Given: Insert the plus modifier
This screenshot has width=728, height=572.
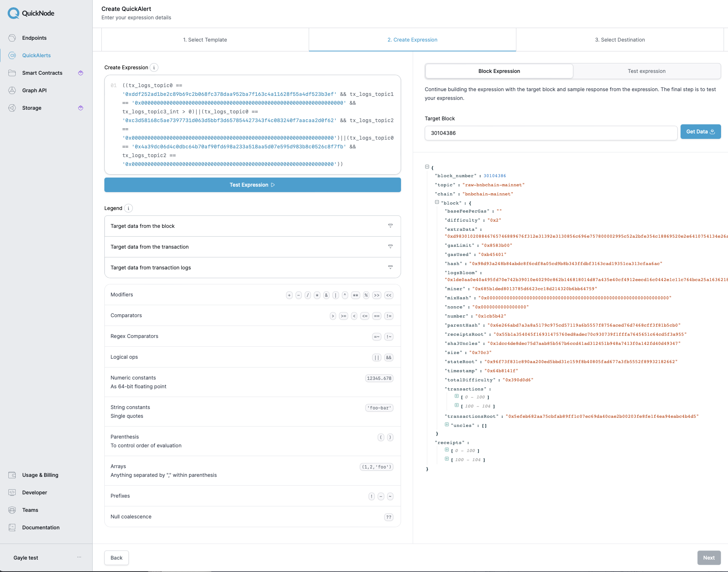Looking at the screenshot, I should coord(289,295).
